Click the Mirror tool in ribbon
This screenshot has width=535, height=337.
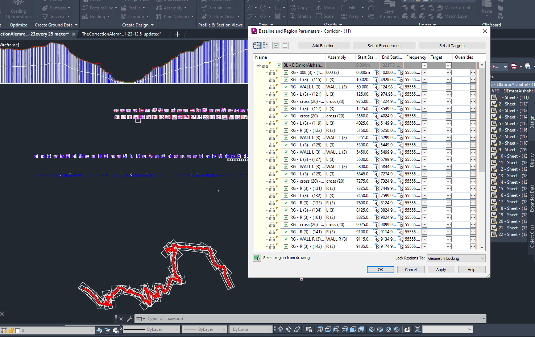tap(326, 8)
